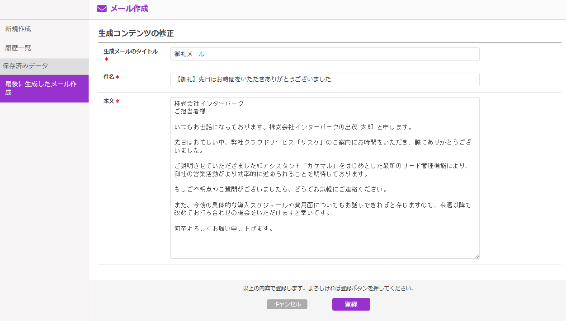Click the empty area at bottom of 本文 textarea
Viewport: 566px width, 321px height.
click(325, 246)
